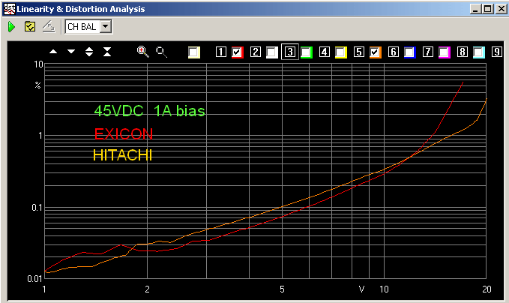This screenshot has width=509, height=303.
Task: Click the green curve 3 color swatch
Action: pos(306,52)
